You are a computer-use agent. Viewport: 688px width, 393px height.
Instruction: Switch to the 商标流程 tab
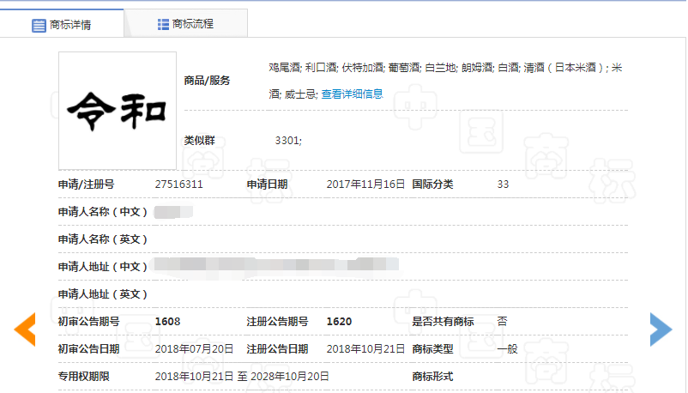pos(186,24)
